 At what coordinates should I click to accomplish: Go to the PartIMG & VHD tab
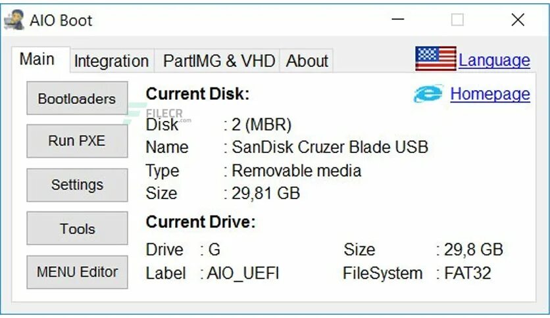coord(219,61)
